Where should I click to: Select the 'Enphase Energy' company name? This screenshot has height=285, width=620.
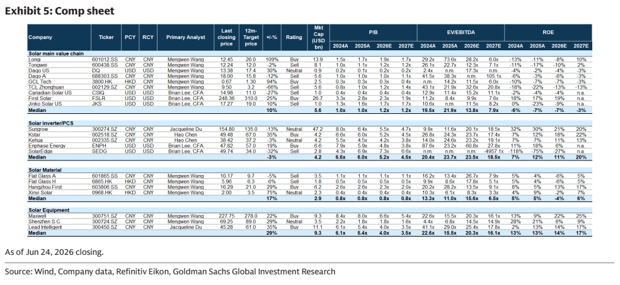pos(46,146)
